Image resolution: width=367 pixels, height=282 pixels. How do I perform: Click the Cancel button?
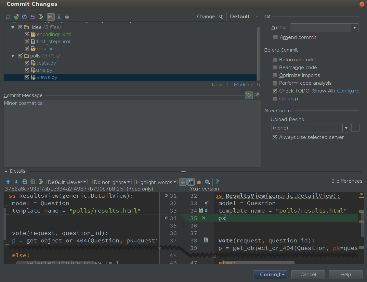308,275
